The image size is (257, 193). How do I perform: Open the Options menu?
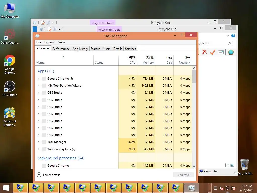tap(50, 42)
